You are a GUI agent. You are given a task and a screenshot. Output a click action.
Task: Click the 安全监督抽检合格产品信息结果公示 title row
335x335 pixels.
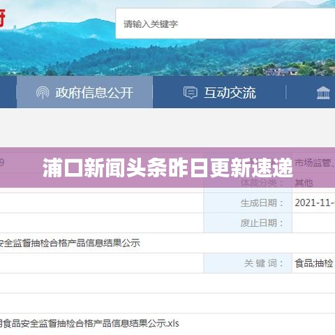pos(70,243)
